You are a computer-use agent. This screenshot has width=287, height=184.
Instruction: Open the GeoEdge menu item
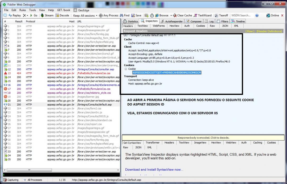tap(81, 10)
